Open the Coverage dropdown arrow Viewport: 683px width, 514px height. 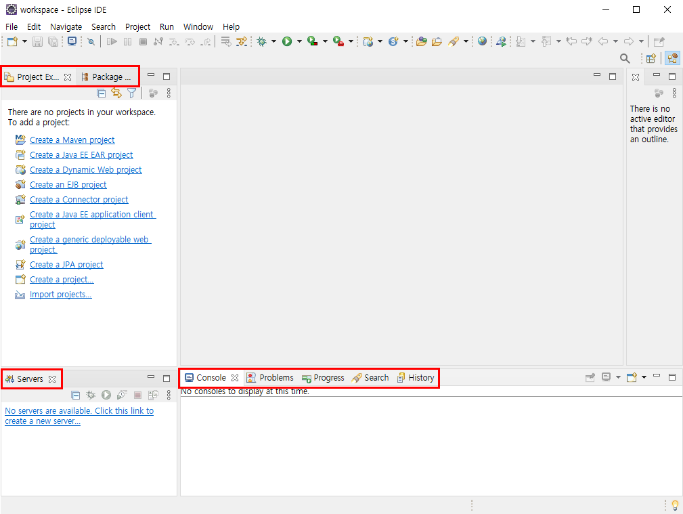[x=325, y=41]
